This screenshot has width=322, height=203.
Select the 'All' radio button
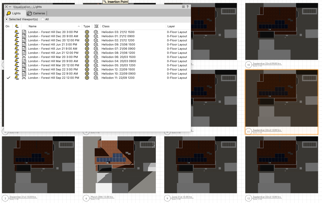43,19
